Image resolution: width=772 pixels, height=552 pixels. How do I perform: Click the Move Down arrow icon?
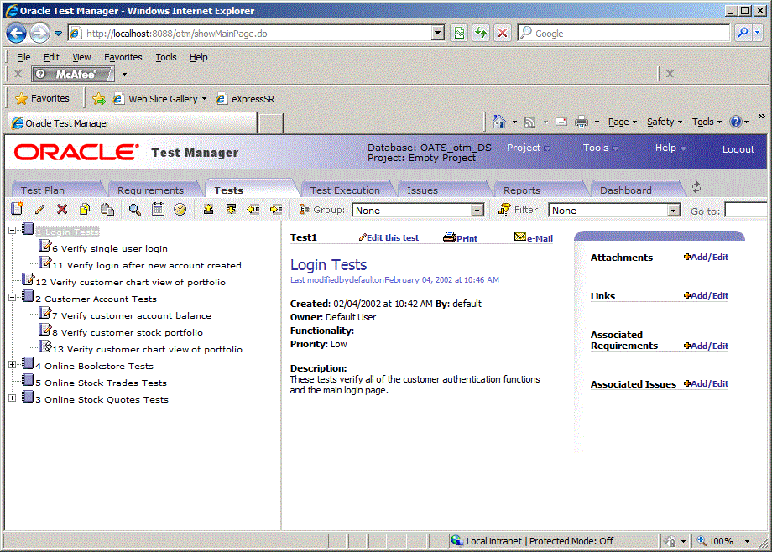click(x=231, y=209)
